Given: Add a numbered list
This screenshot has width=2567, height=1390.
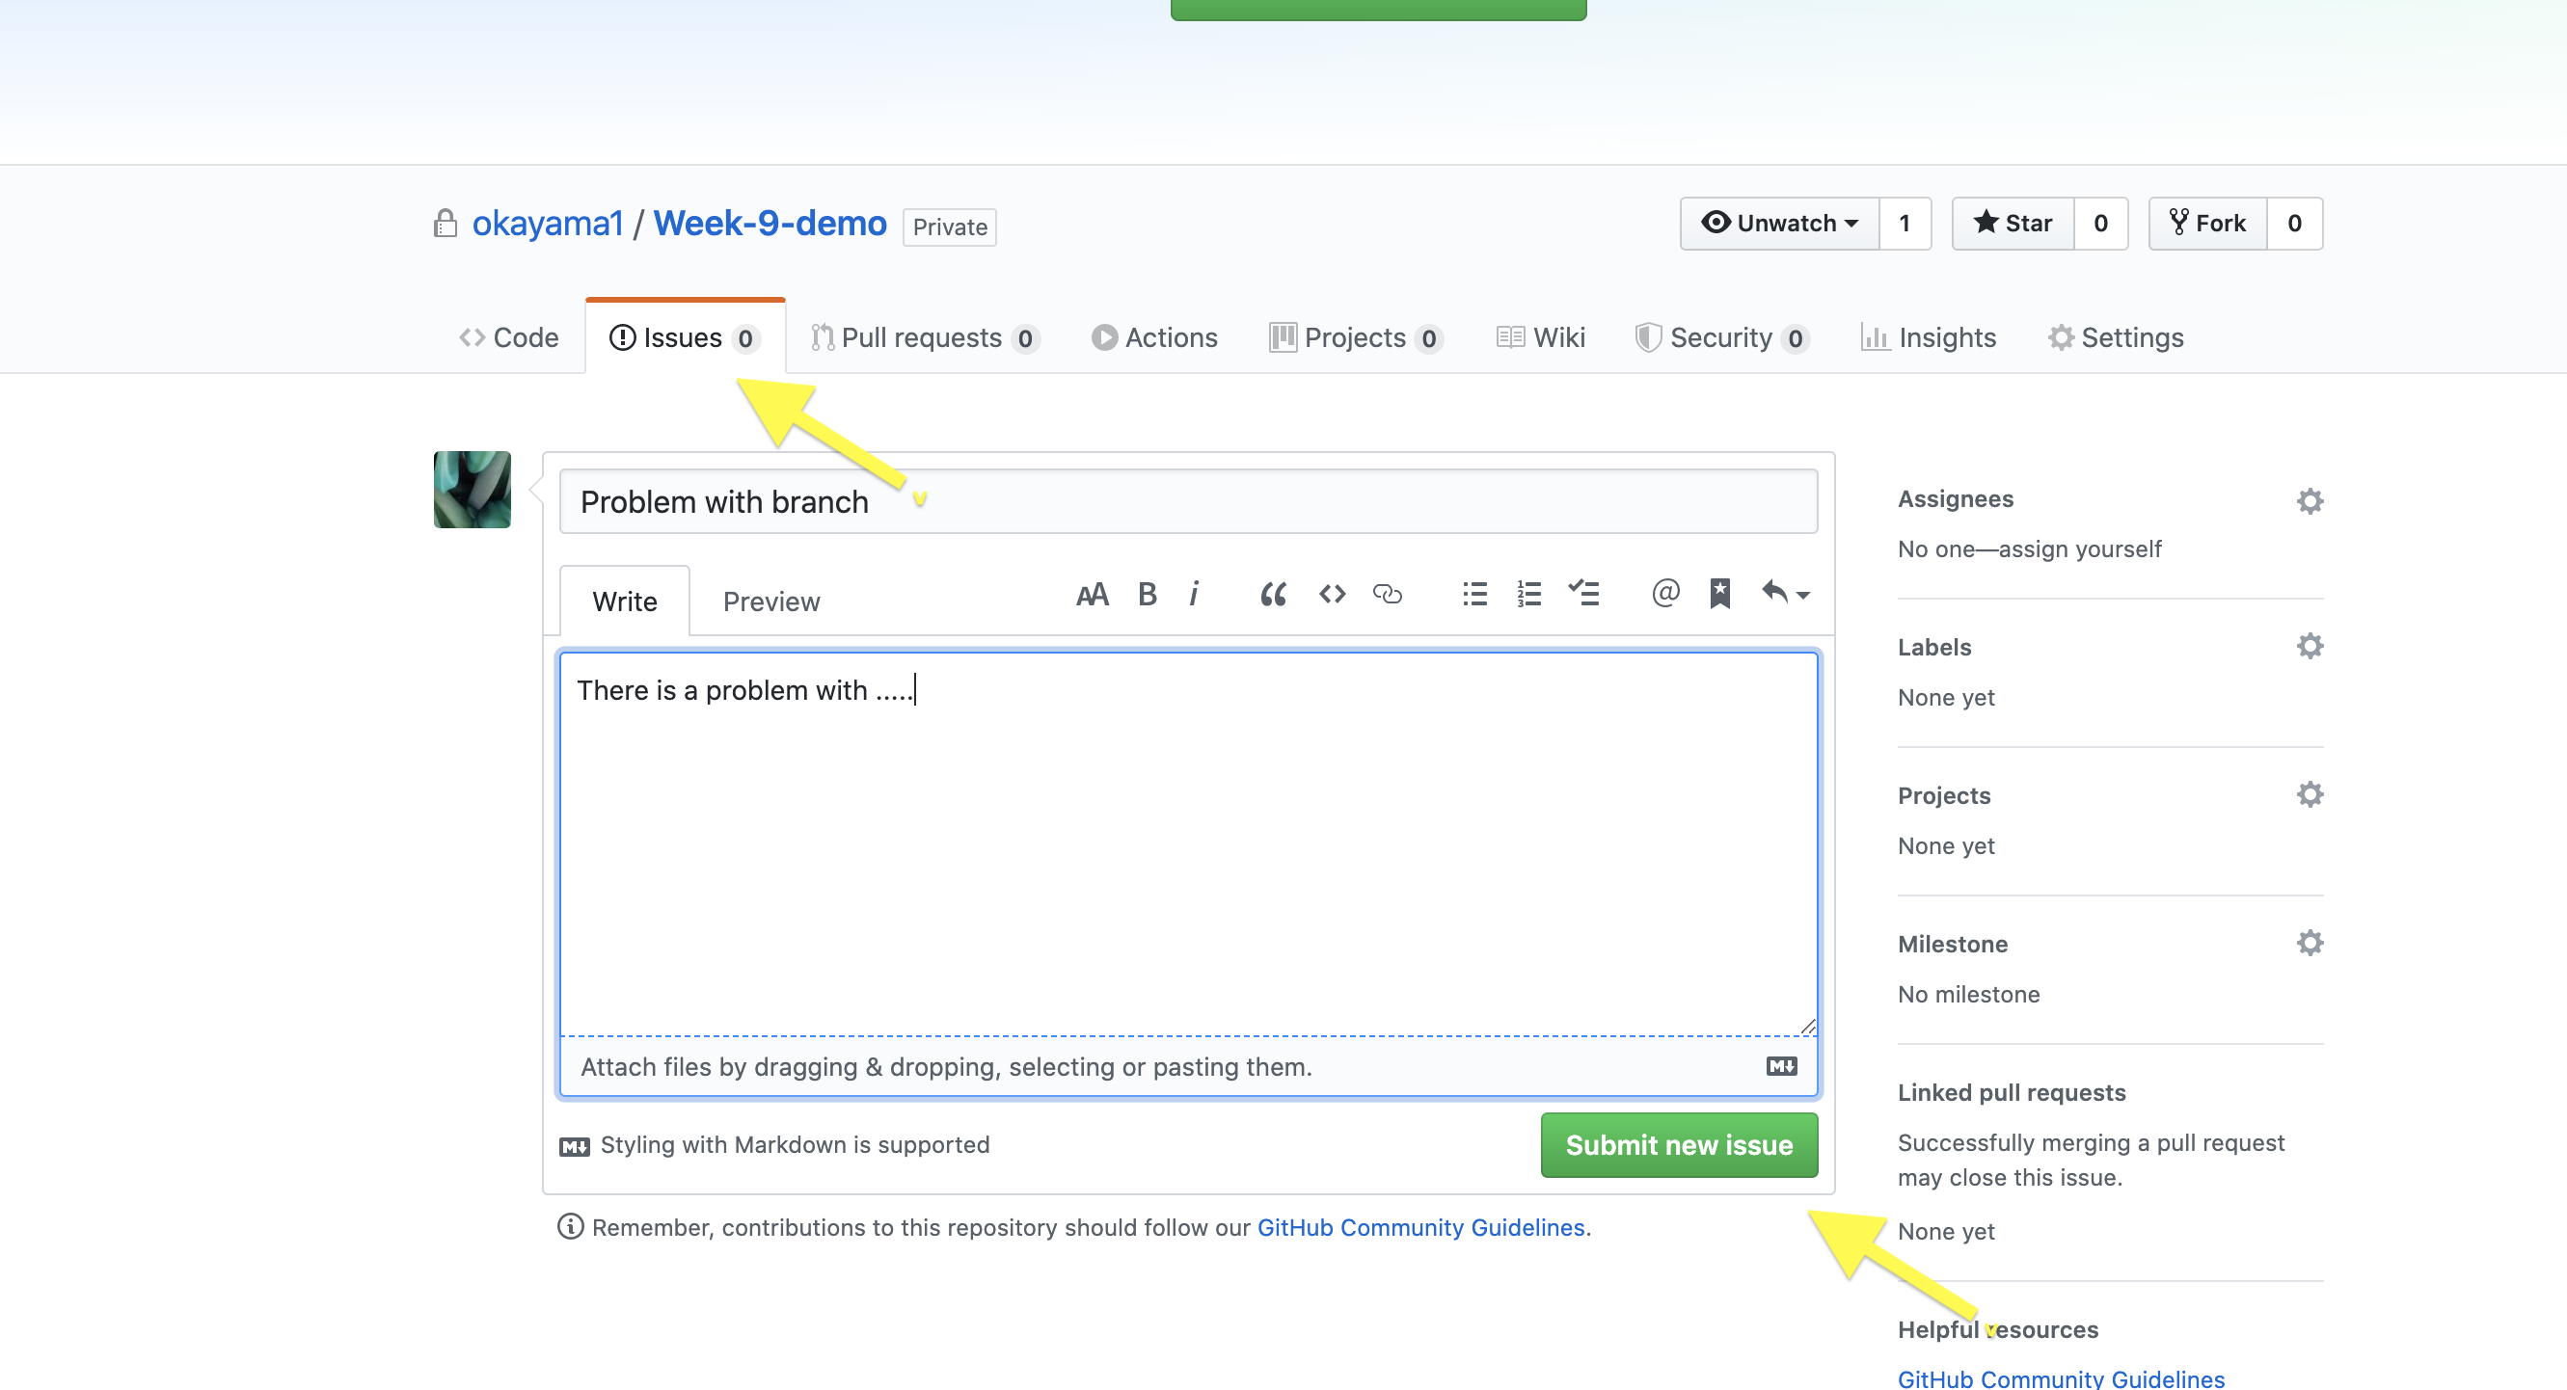Looking at the screenshot, I should pyautogui.click(x=1528, y=595).
